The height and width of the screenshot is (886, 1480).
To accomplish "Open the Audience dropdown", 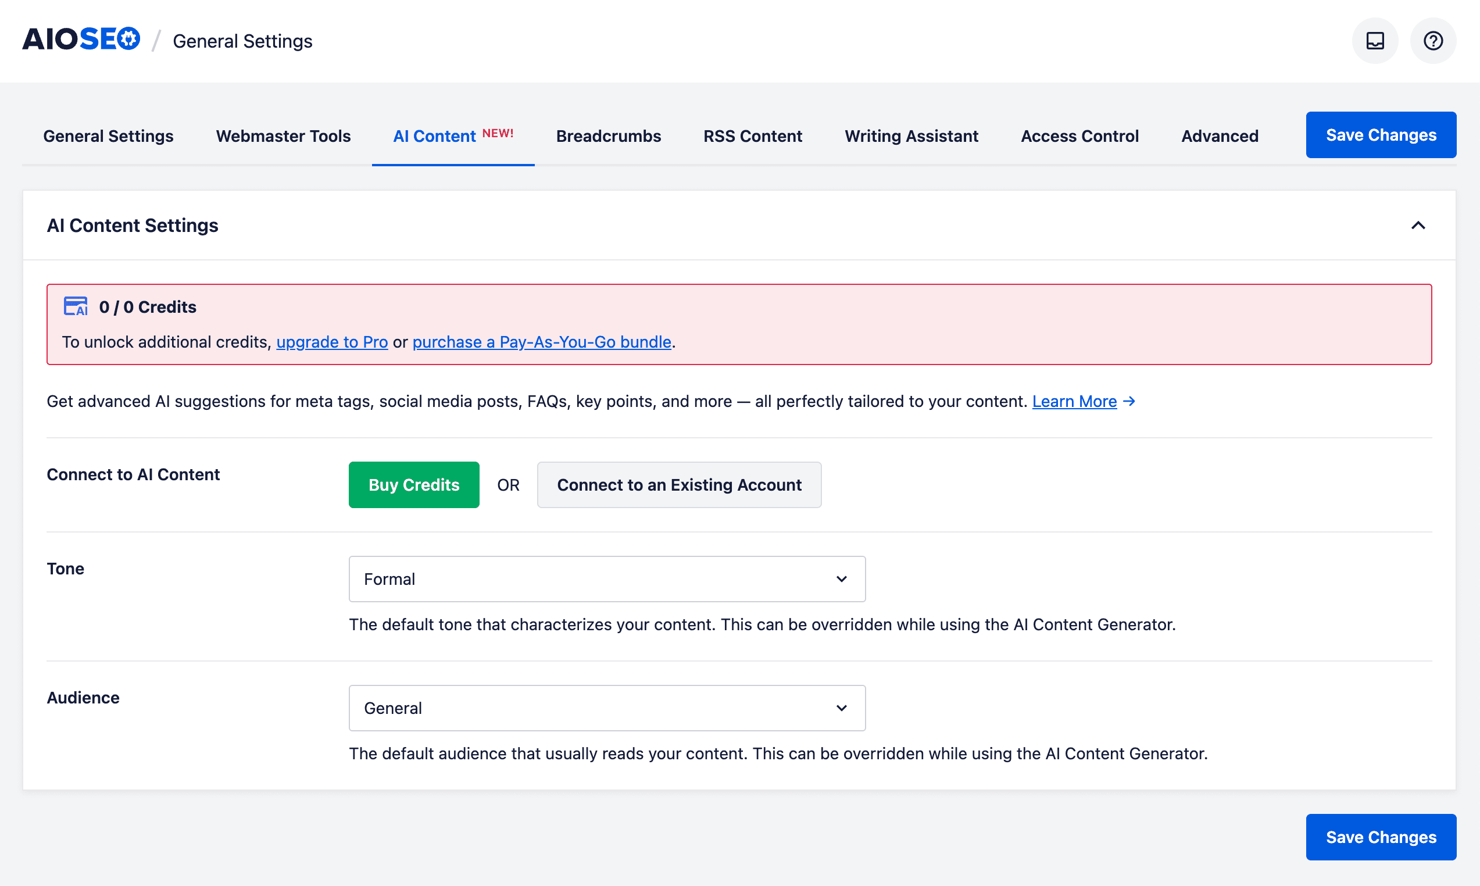I will 607,708.
